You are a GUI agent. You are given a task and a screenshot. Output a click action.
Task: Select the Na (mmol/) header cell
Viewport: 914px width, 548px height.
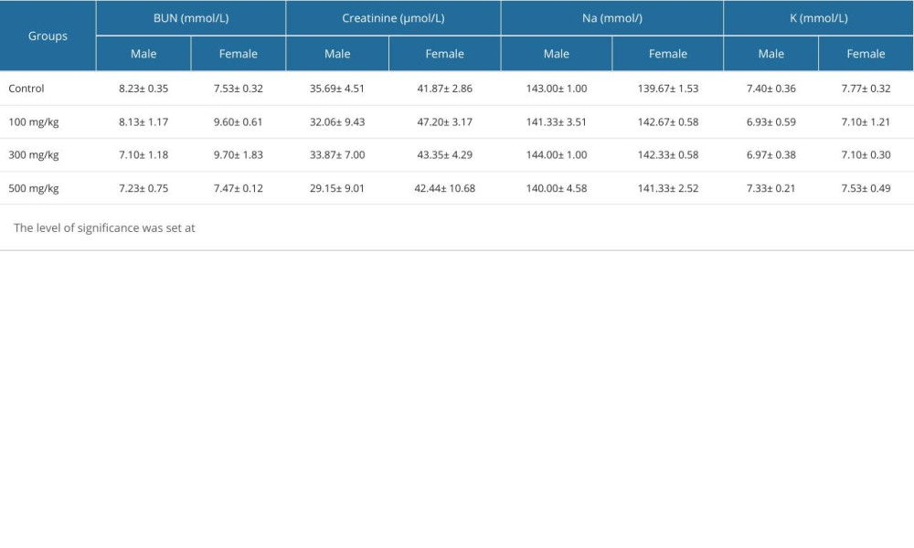click(x=611, y=18)
